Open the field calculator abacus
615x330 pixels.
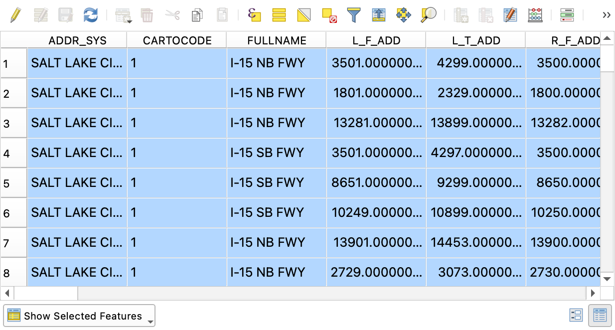point(535,15)
